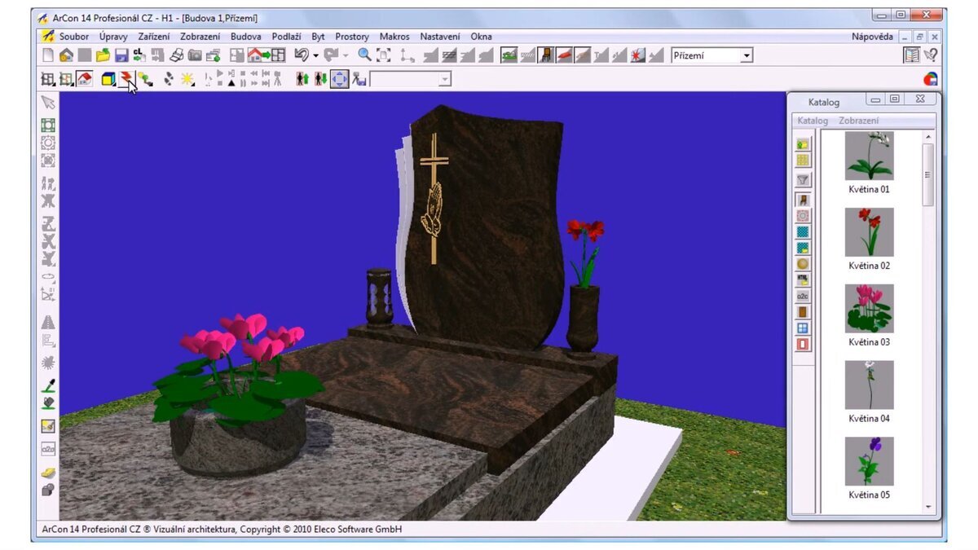978x550 pixels.
Task: Toggle the terrain landscape visibility icon
Action: coord(509,55)
